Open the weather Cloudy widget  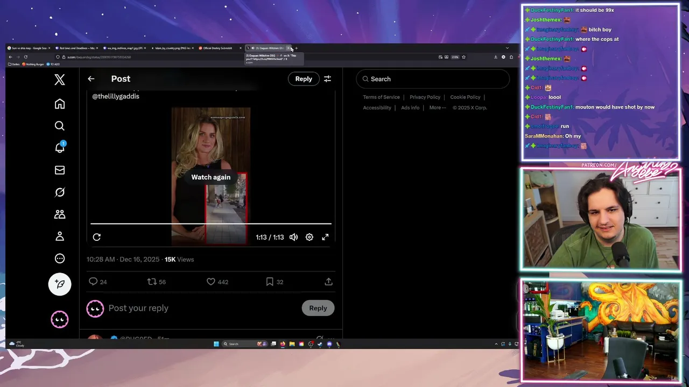[17, 344]
